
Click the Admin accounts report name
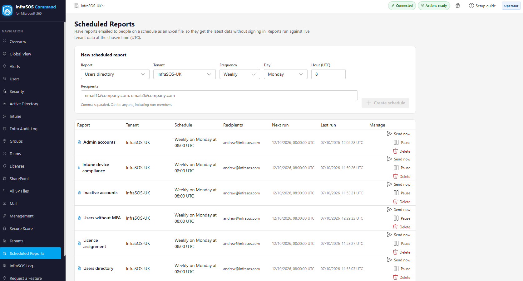pos(99,142)
